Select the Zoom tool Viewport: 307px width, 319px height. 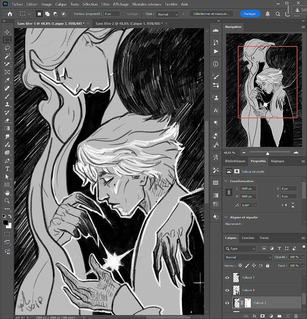[x=7, y=201]
